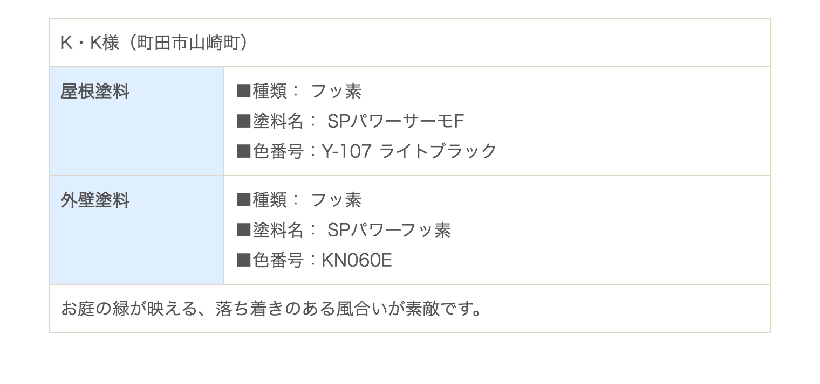Click the square bullet before roof 種類

(244, 92)
